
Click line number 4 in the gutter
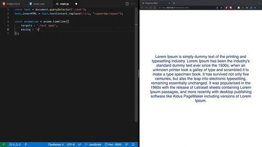coord(8,22)
